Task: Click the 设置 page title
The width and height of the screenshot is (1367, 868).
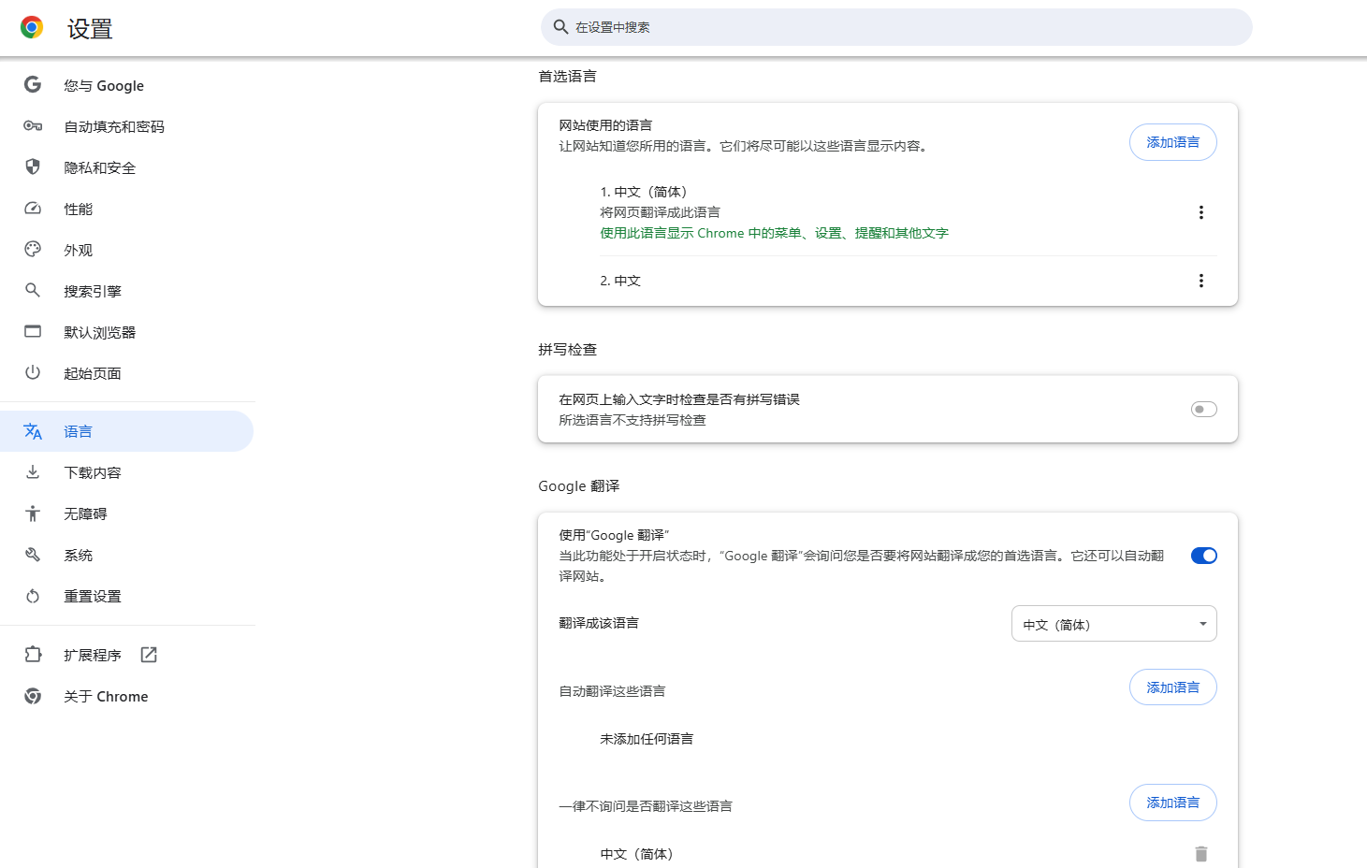Action: pos(90,29)
